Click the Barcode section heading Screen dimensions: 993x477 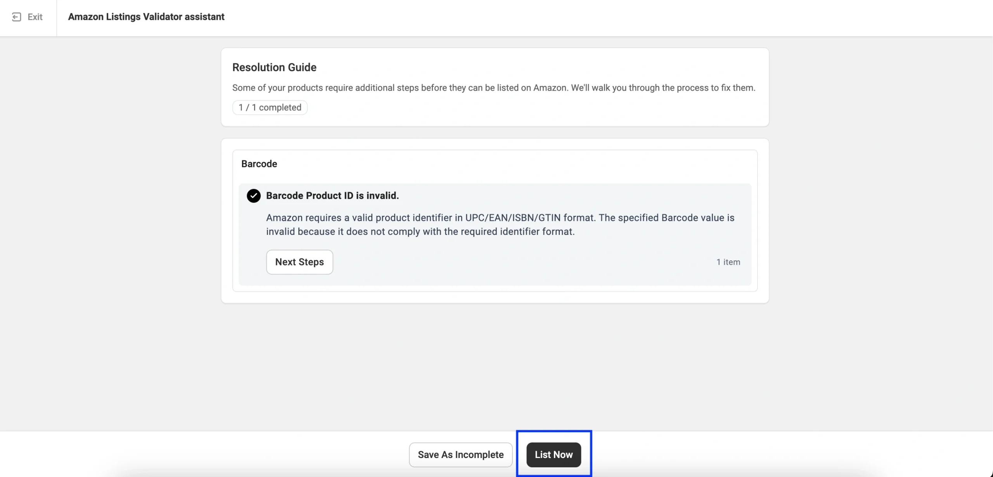[259, 164]
